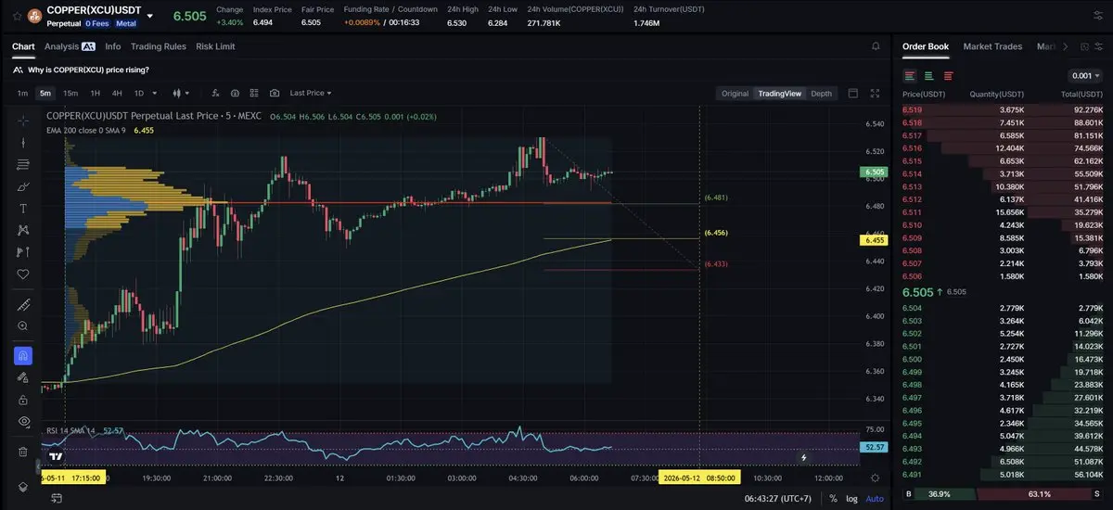Expand the COPPER(XCU)USDT pair selector arrow
1113x510 pixels.
150,16
